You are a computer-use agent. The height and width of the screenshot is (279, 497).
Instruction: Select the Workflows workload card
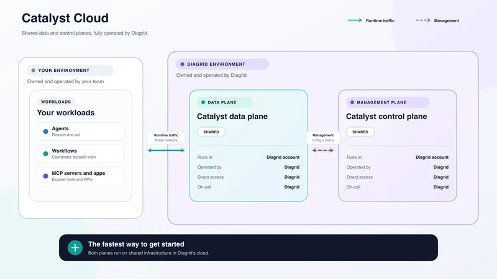pos(81,154)
